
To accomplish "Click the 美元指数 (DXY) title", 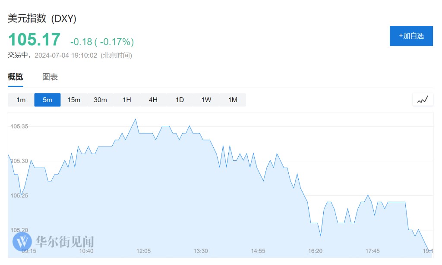I will point(42,19).
